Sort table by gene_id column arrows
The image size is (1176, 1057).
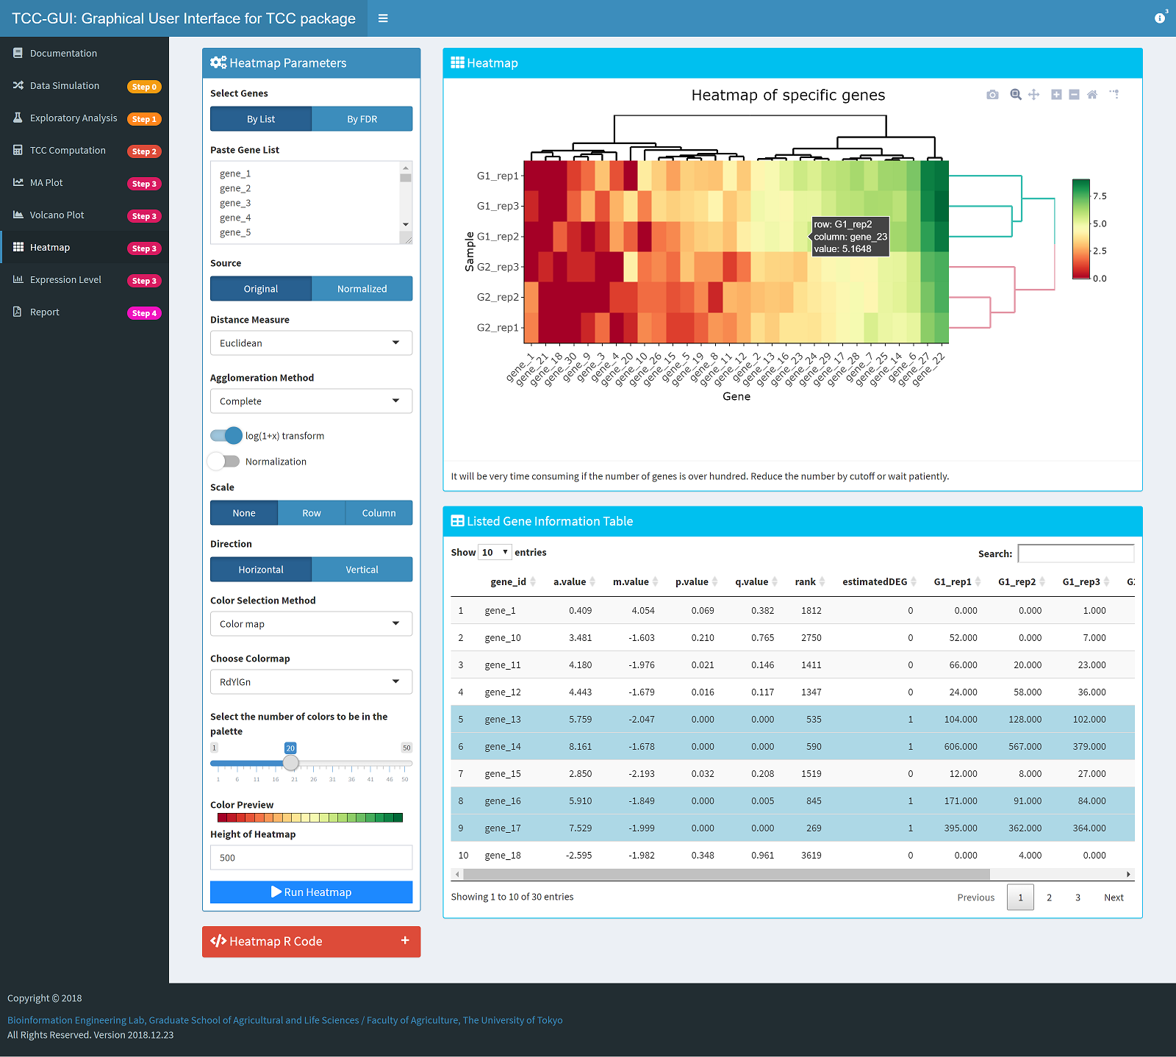click(x=533, y=581)
